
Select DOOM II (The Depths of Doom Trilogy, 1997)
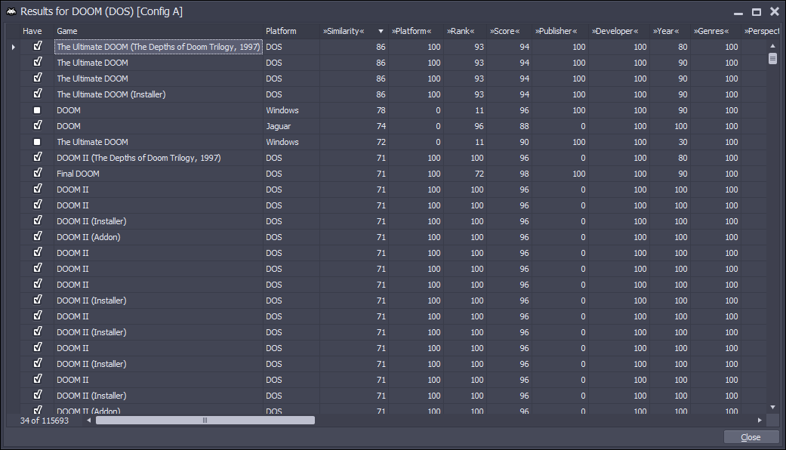159,158
